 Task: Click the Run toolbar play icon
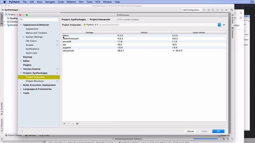pos(204,10)
